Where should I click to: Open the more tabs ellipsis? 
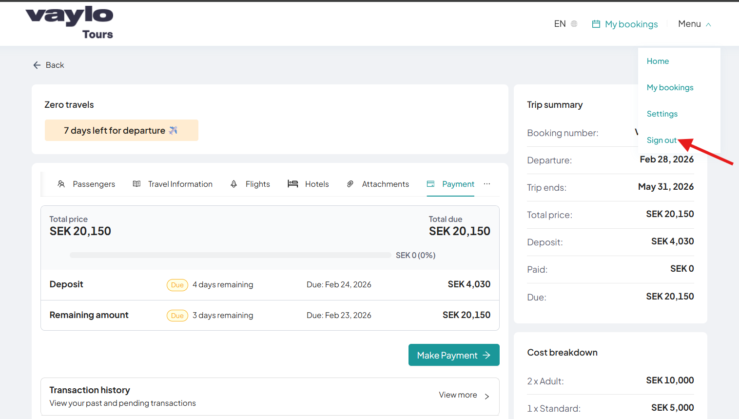coord(486,184)
